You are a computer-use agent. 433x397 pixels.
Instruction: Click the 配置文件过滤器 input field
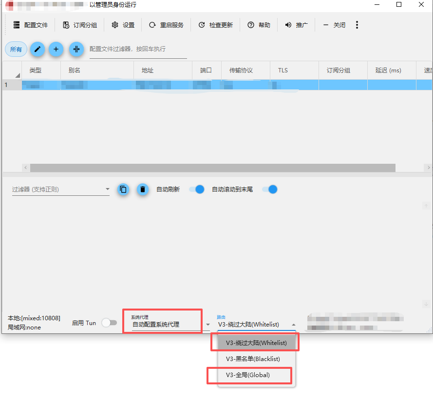tap(138, 49)
